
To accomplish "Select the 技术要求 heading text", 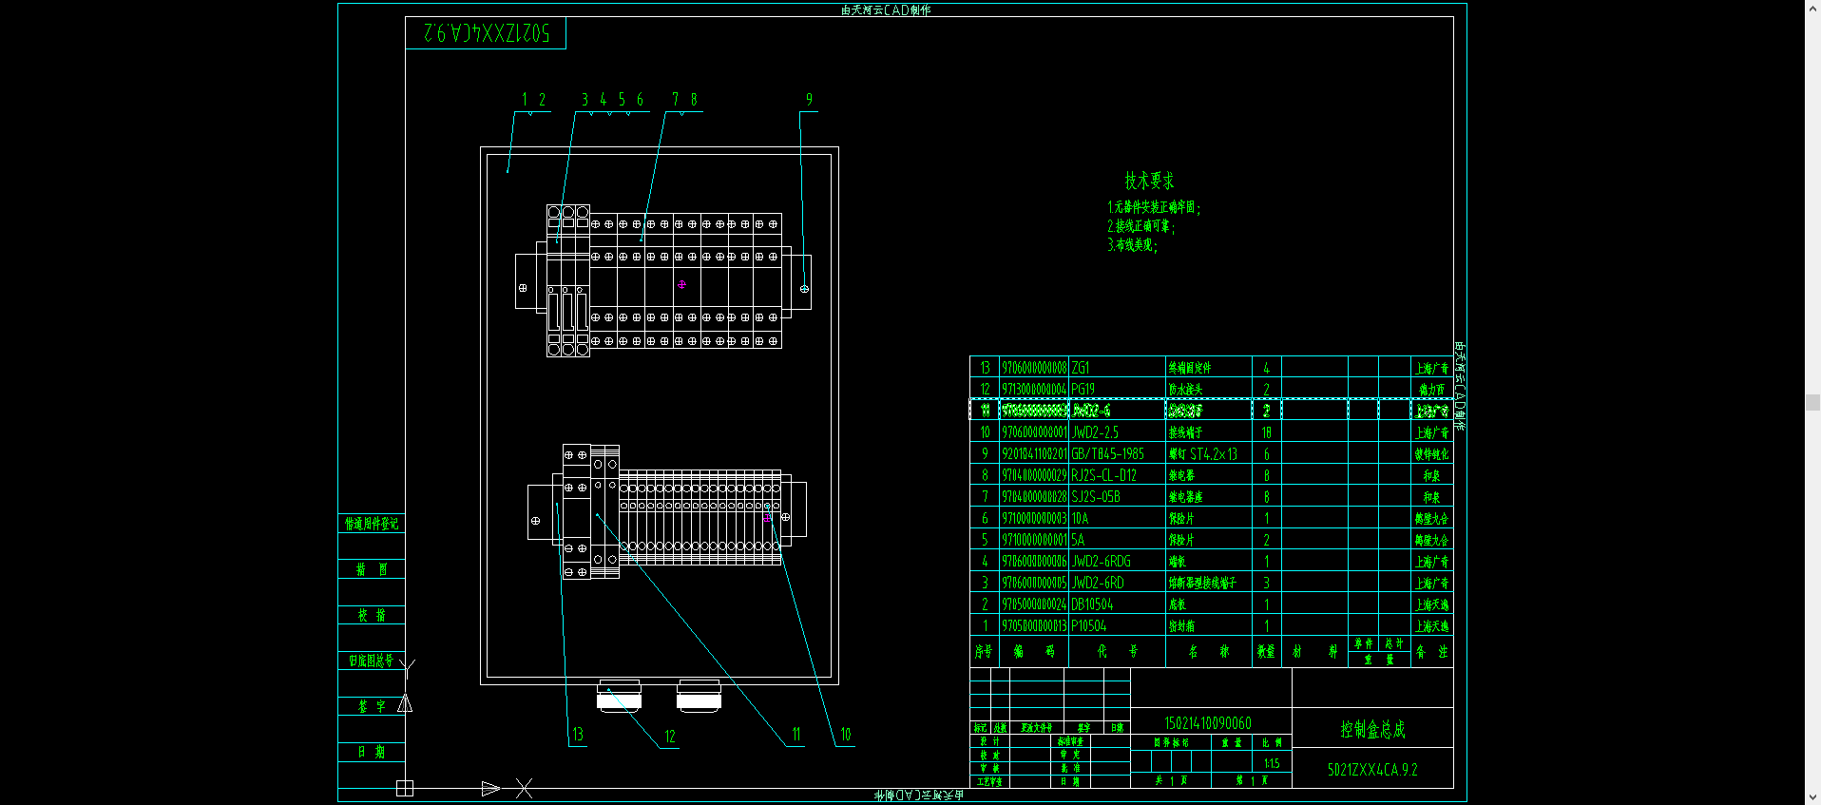I will 1149,181.
